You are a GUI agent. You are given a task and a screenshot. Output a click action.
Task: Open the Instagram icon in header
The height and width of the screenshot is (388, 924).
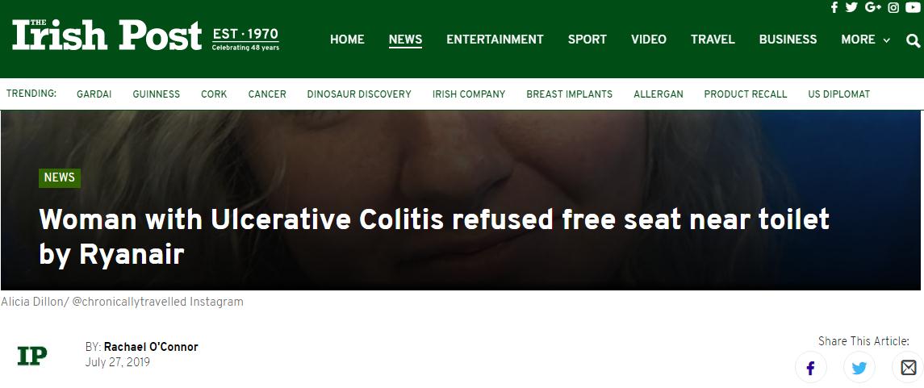click(893, 7)
